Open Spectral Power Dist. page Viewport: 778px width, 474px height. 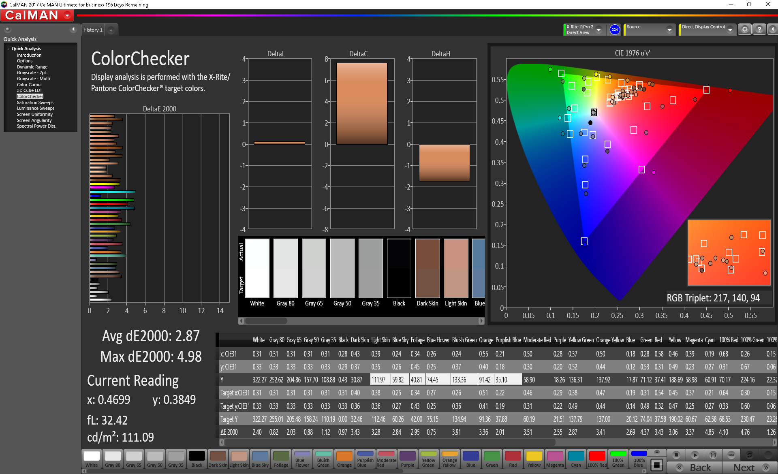(36, 126)
